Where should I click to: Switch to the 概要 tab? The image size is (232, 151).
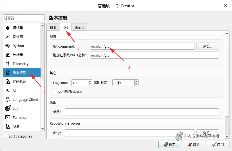click(x=53, y=27)
